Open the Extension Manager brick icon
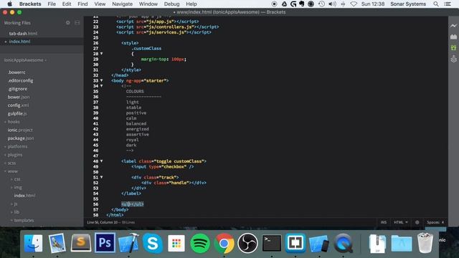 pyautogui.click(x=453, y=37)
